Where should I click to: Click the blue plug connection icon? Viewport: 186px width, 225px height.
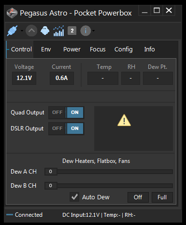coord(12,31)
